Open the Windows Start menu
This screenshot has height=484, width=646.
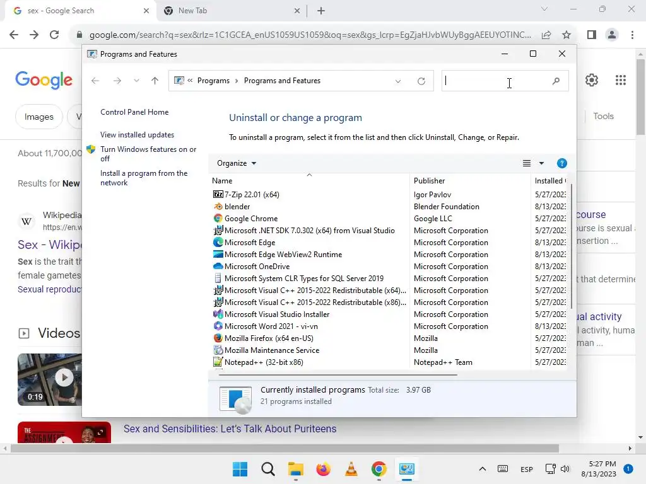tap(240, 469)
